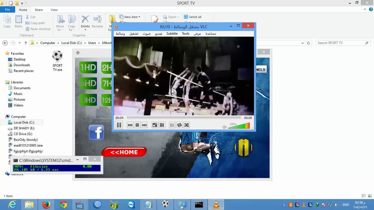Screen dimensions: 374x210
Task: Switch to the cmd window on taskbar
Action: [199, 204]
